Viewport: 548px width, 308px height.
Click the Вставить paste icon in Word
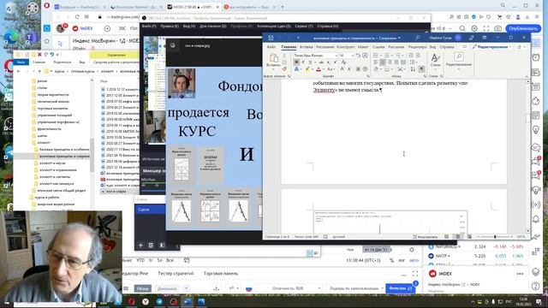click(x=274, y=58)
